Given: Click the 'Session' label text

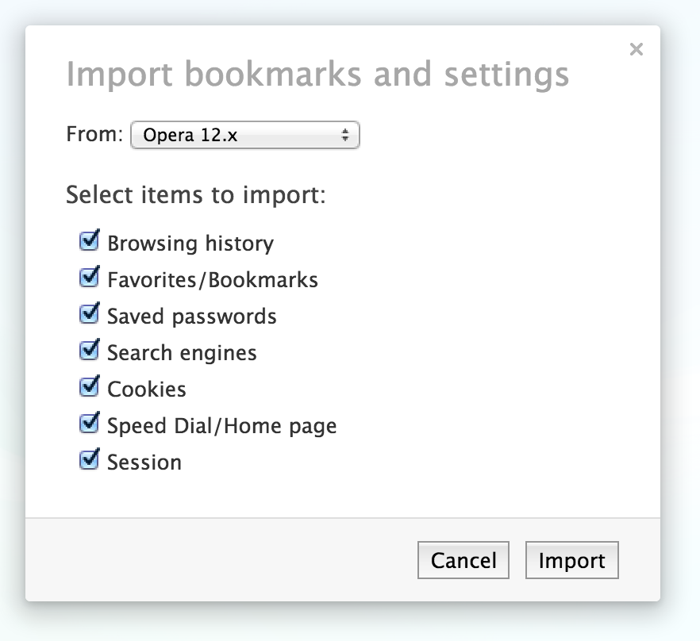Looking at the screenshot, I should coord(144,463).
